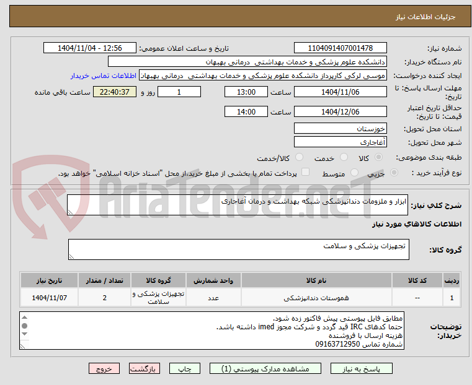Click the اطلاعات کالاهای مورد نیاز heading

coord(417,224)
